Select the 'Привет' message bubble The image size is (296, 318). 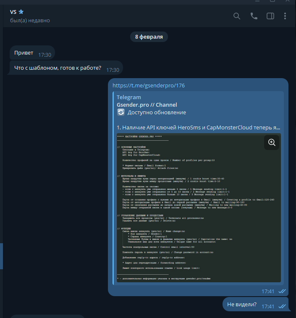click(32, 53)
